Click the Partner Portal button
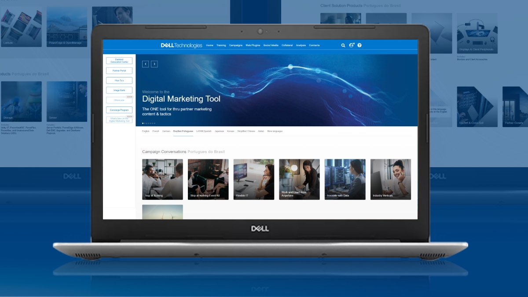The width and height of the screenshot is (528, 297). pyautogui.click(x=119, y=71)
